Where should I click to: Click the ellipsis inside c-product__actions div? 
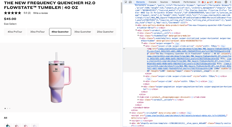176,100
